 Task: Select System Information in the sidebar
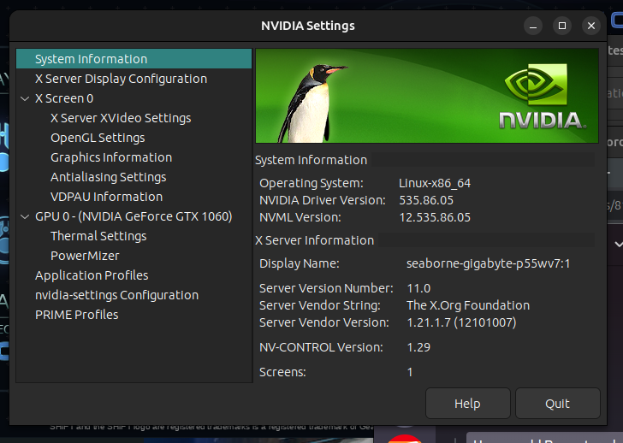(133, 59)
